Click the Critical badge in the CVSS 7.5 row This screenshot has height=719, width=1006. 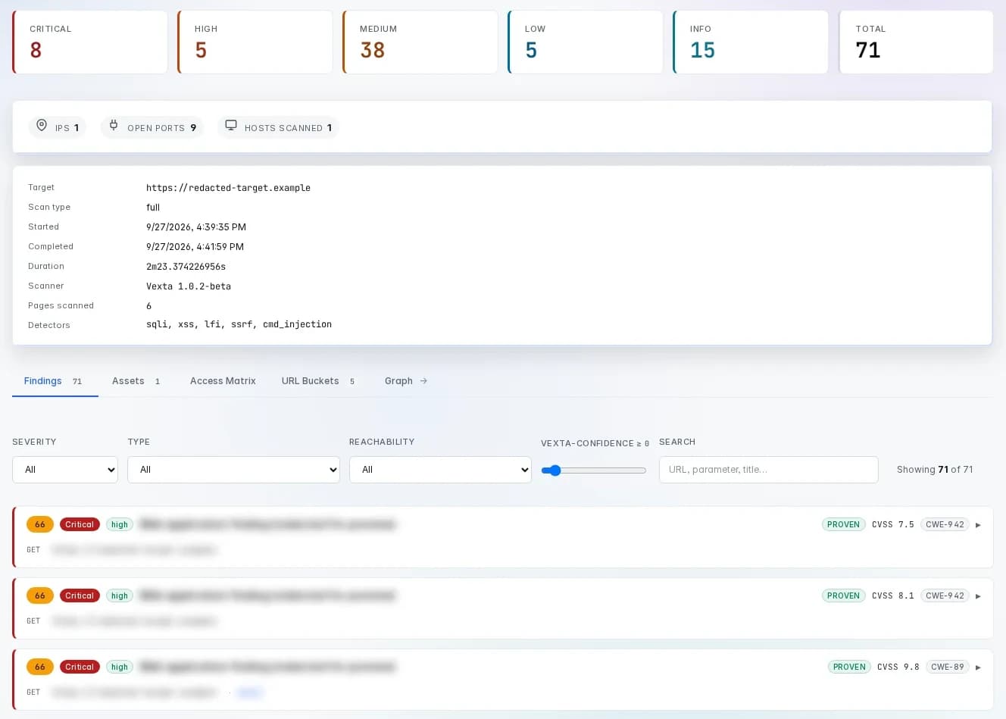coord(80,525)
